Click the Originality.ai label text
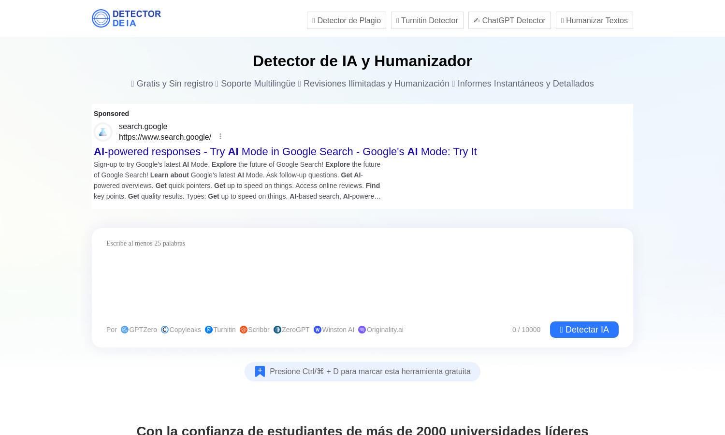This screenshot has width=725, height=435. pos(385,330)
